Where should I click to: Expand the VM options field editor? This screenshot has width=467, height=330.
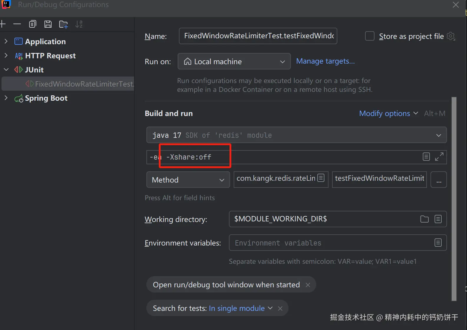pos(439,157)
